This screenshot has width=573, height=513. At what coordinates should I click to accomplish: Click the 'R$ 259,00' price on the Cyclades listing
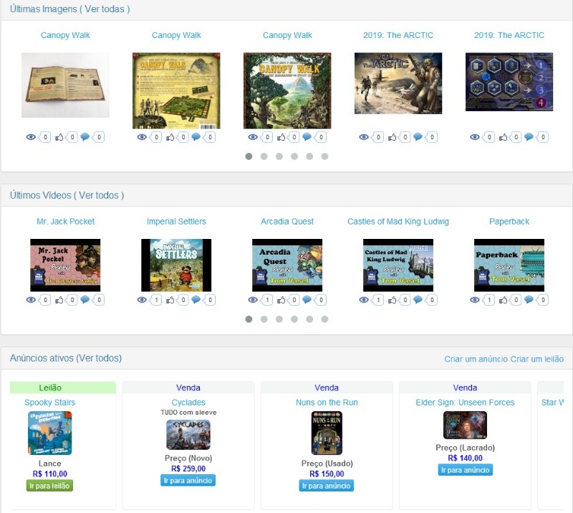(188, 469)
